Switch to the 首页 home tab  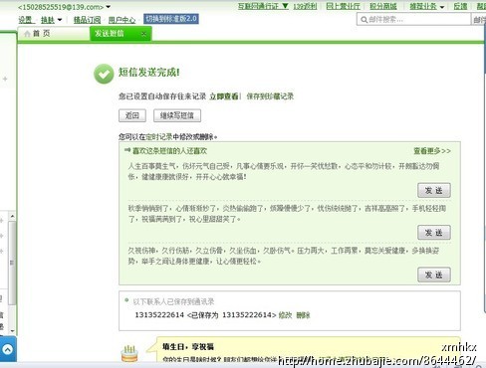[54, 34]
